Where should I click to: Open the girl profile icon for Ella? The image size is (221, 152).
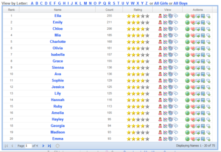[160, 16]
